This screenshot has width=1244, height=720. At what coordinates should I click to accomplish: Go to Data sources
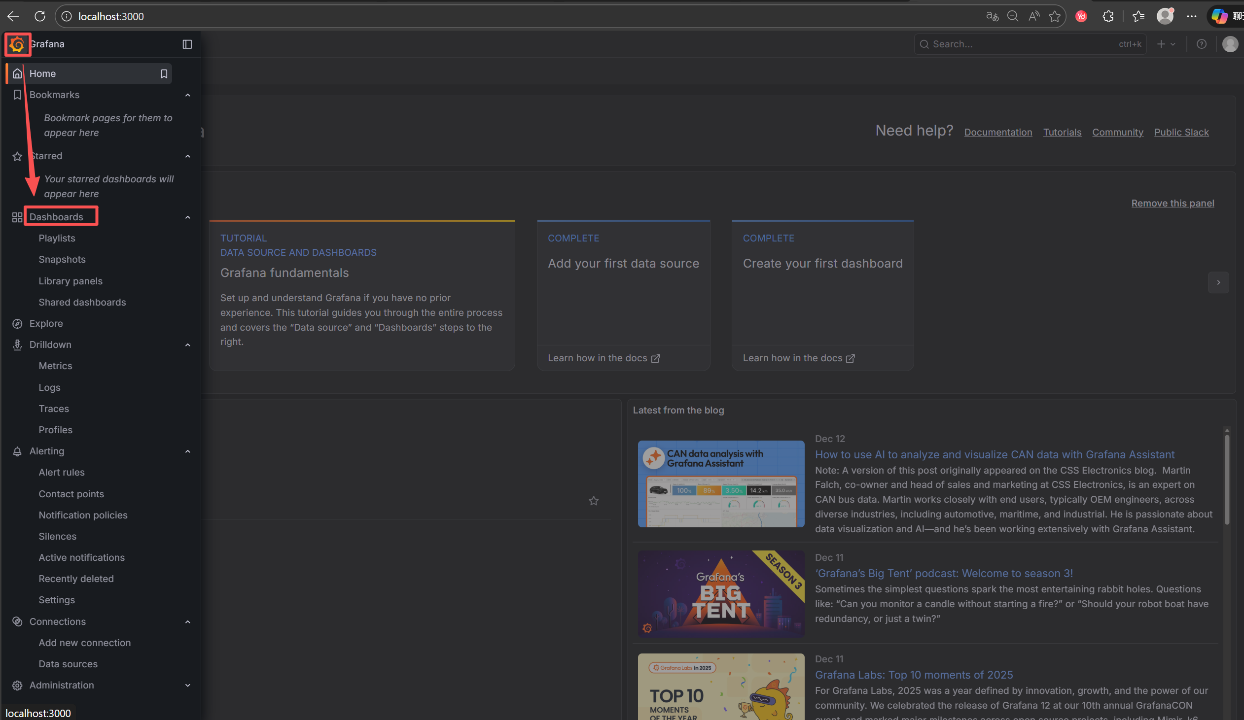click(x=68, y=664)
